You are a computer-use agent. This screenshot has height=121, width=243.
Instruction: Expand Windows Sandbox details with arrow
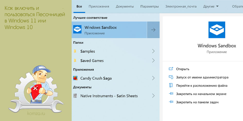point(153,30)
